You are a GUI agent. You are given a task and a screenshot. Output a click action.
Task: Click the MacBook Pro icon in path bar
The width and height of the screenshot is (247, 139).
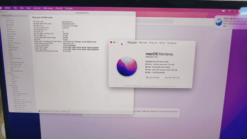[x=39, y=111]
